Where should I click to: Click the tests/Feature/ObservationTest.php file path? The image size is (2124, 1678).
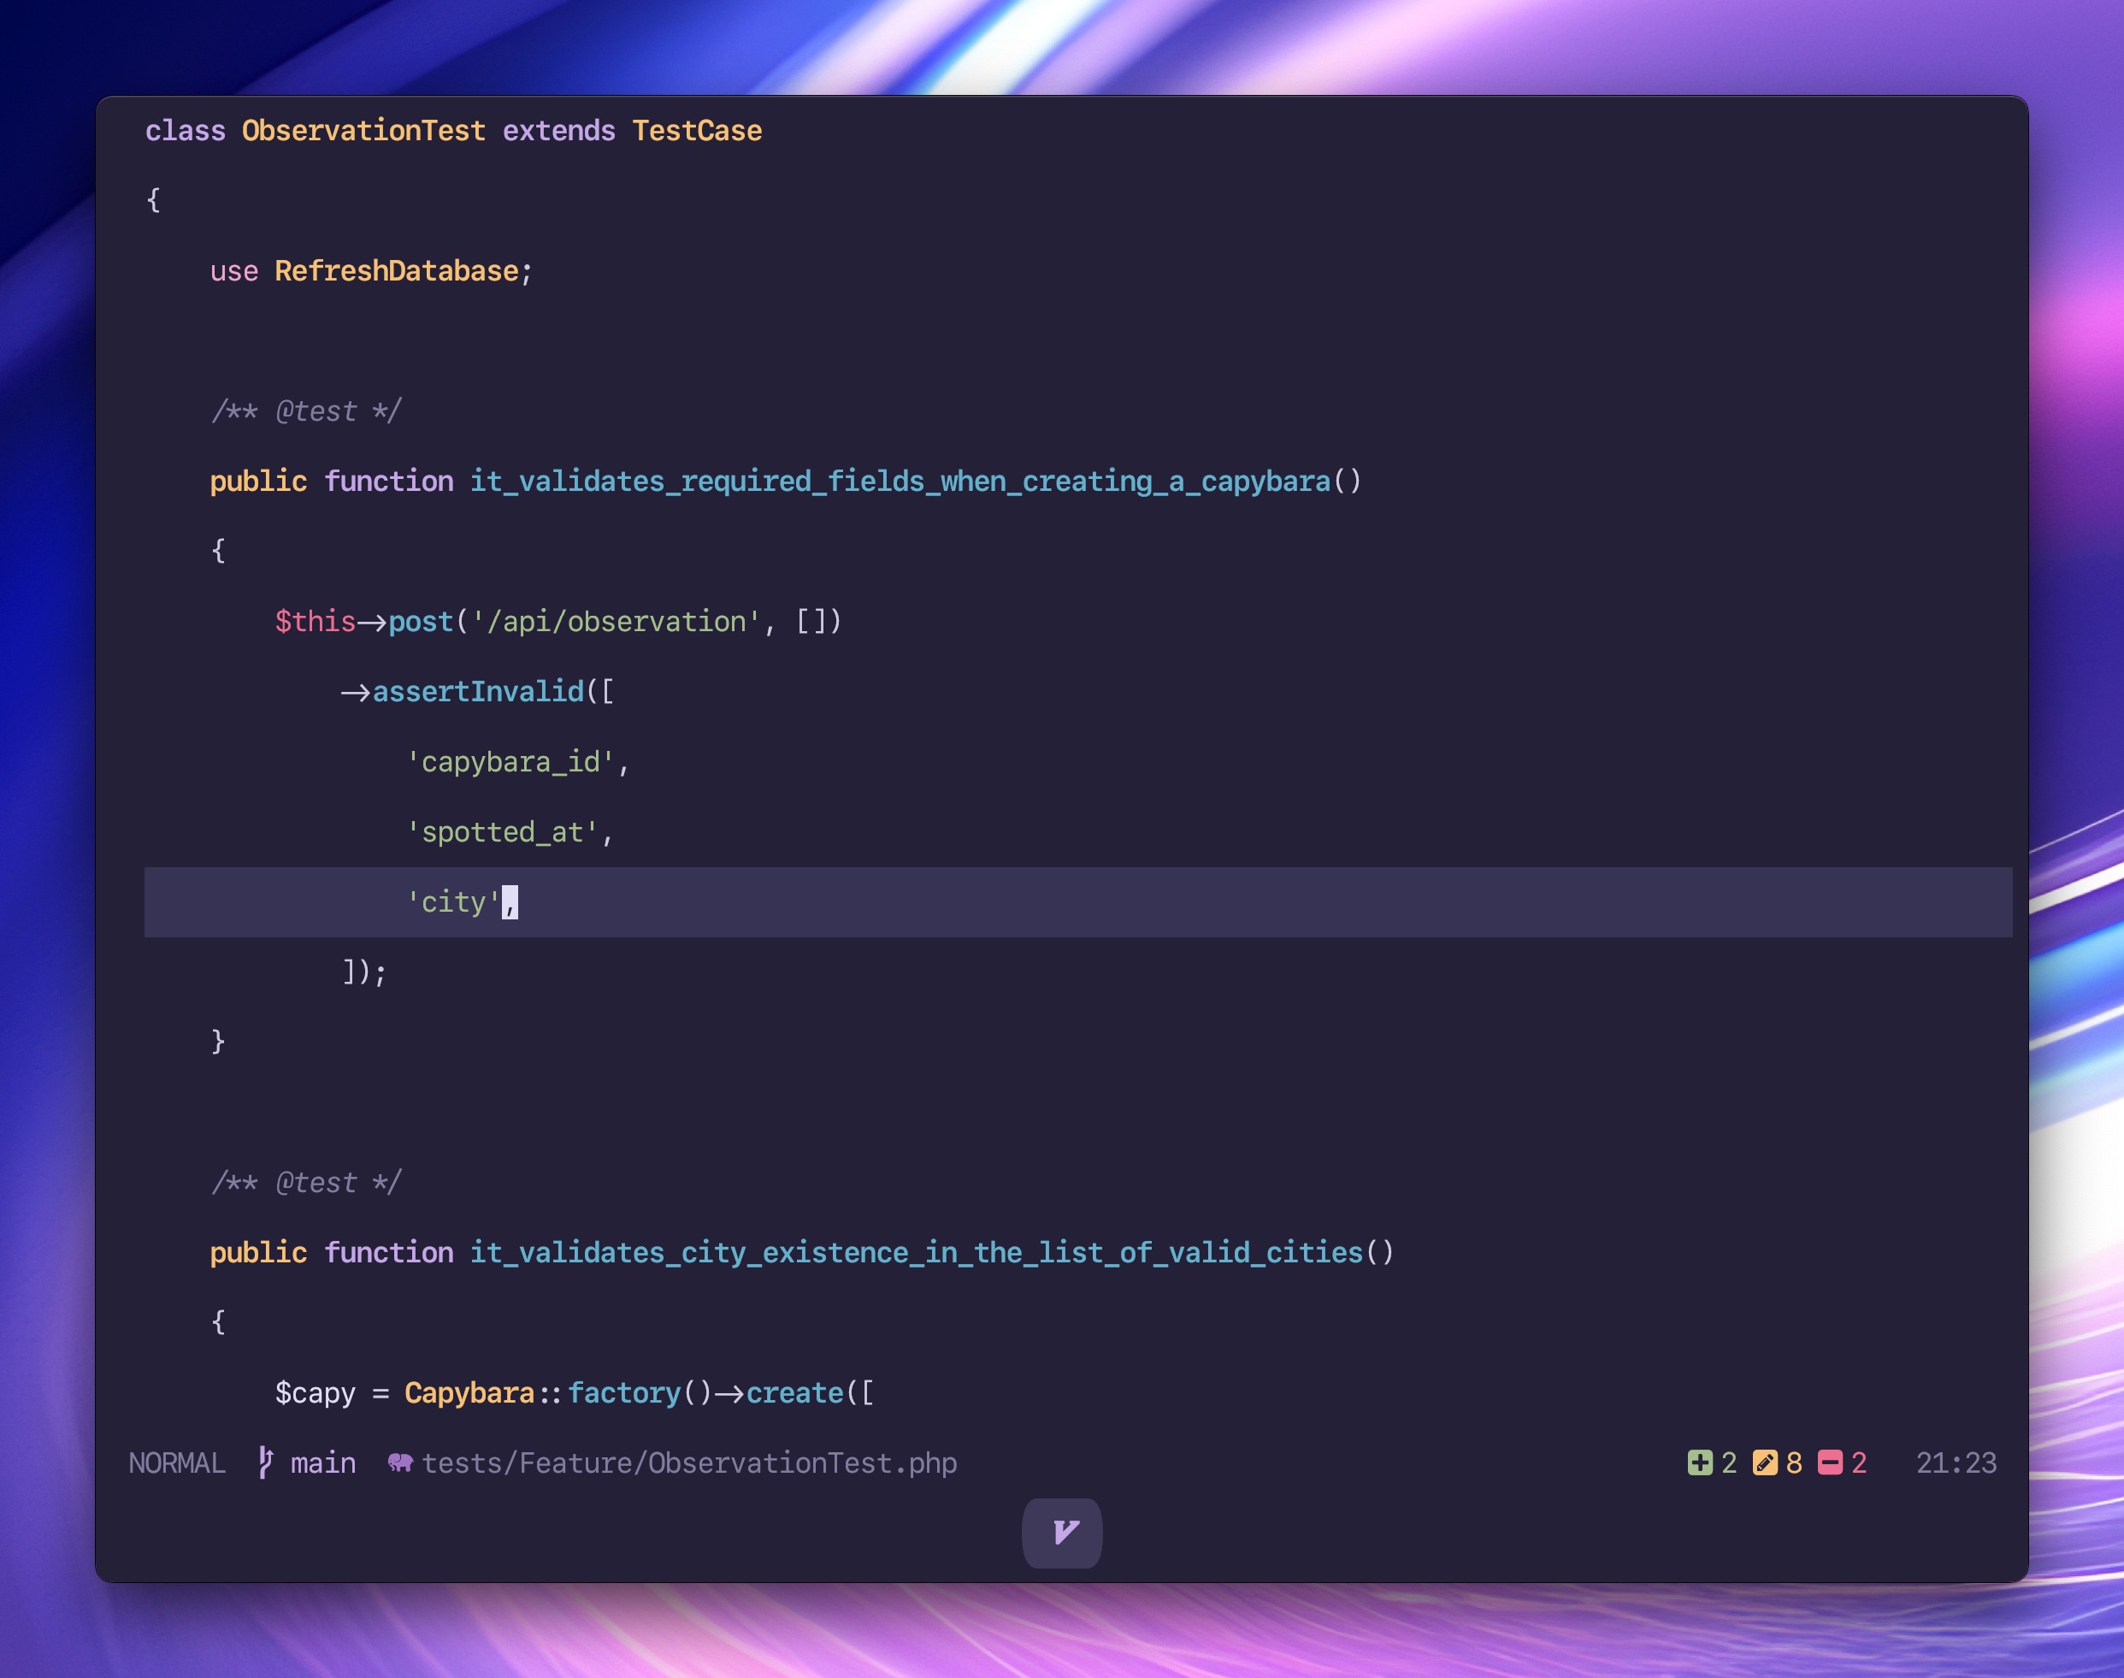(688, 1462)
